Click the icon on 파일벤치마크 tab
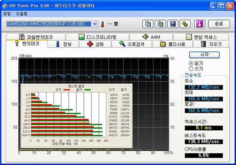This screenshot has height=165, width=236. (x=22, y=37)
